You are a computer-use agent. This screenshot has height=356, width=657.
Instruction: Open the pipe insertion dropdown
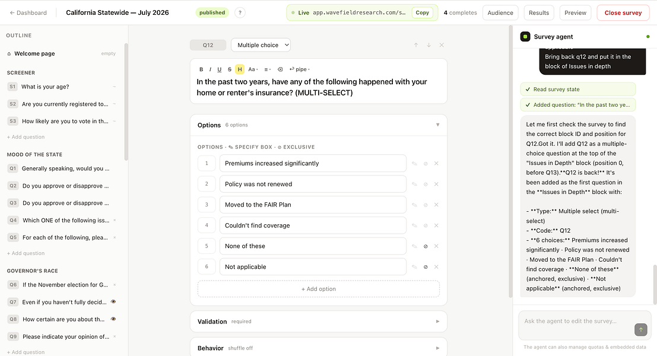coord(299,69)
